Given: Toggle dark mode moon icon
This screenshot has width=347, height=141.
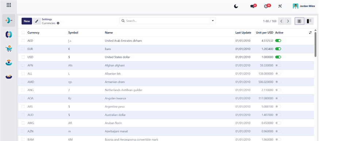Looking at the screenshot, I should pyautogui.click(x=236, y=6).
